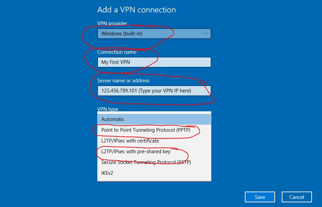Click the 123.456.789.101 address text
Viewport: 322px width, 207px height.
point(119,91)
